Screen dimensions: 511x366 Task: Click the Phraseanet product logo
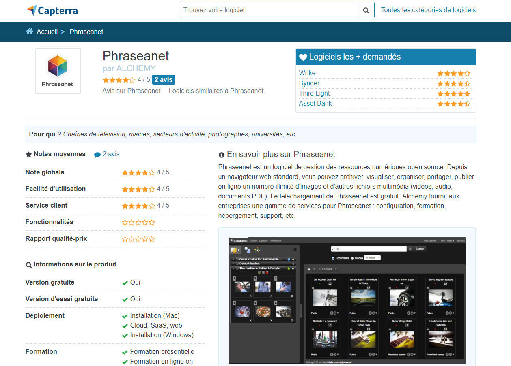coord(58,71)
